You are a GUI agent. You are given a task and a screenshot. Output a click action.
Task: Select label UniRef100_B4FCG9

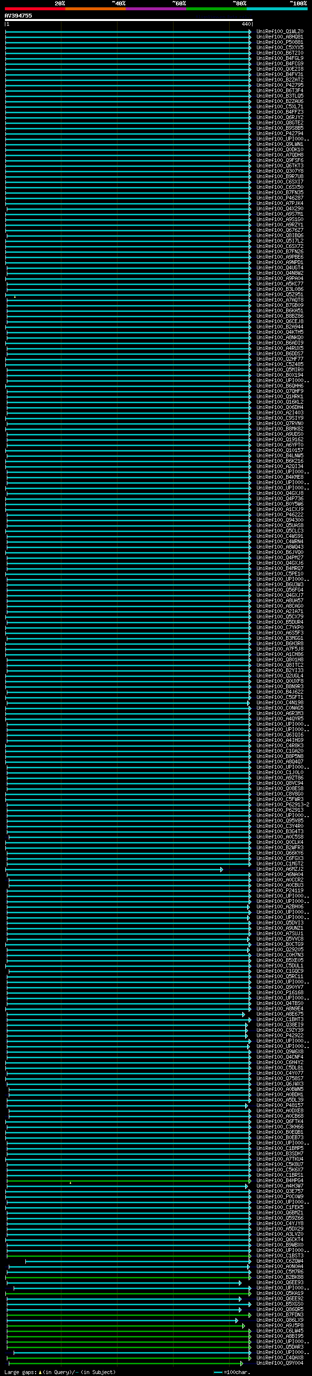(279, 63)
